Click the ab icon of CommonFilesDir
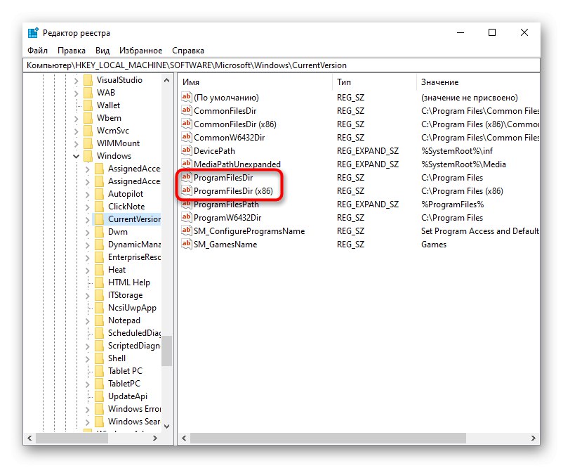The width and height of the screenshot is (563, 468). tap(186, 110)
